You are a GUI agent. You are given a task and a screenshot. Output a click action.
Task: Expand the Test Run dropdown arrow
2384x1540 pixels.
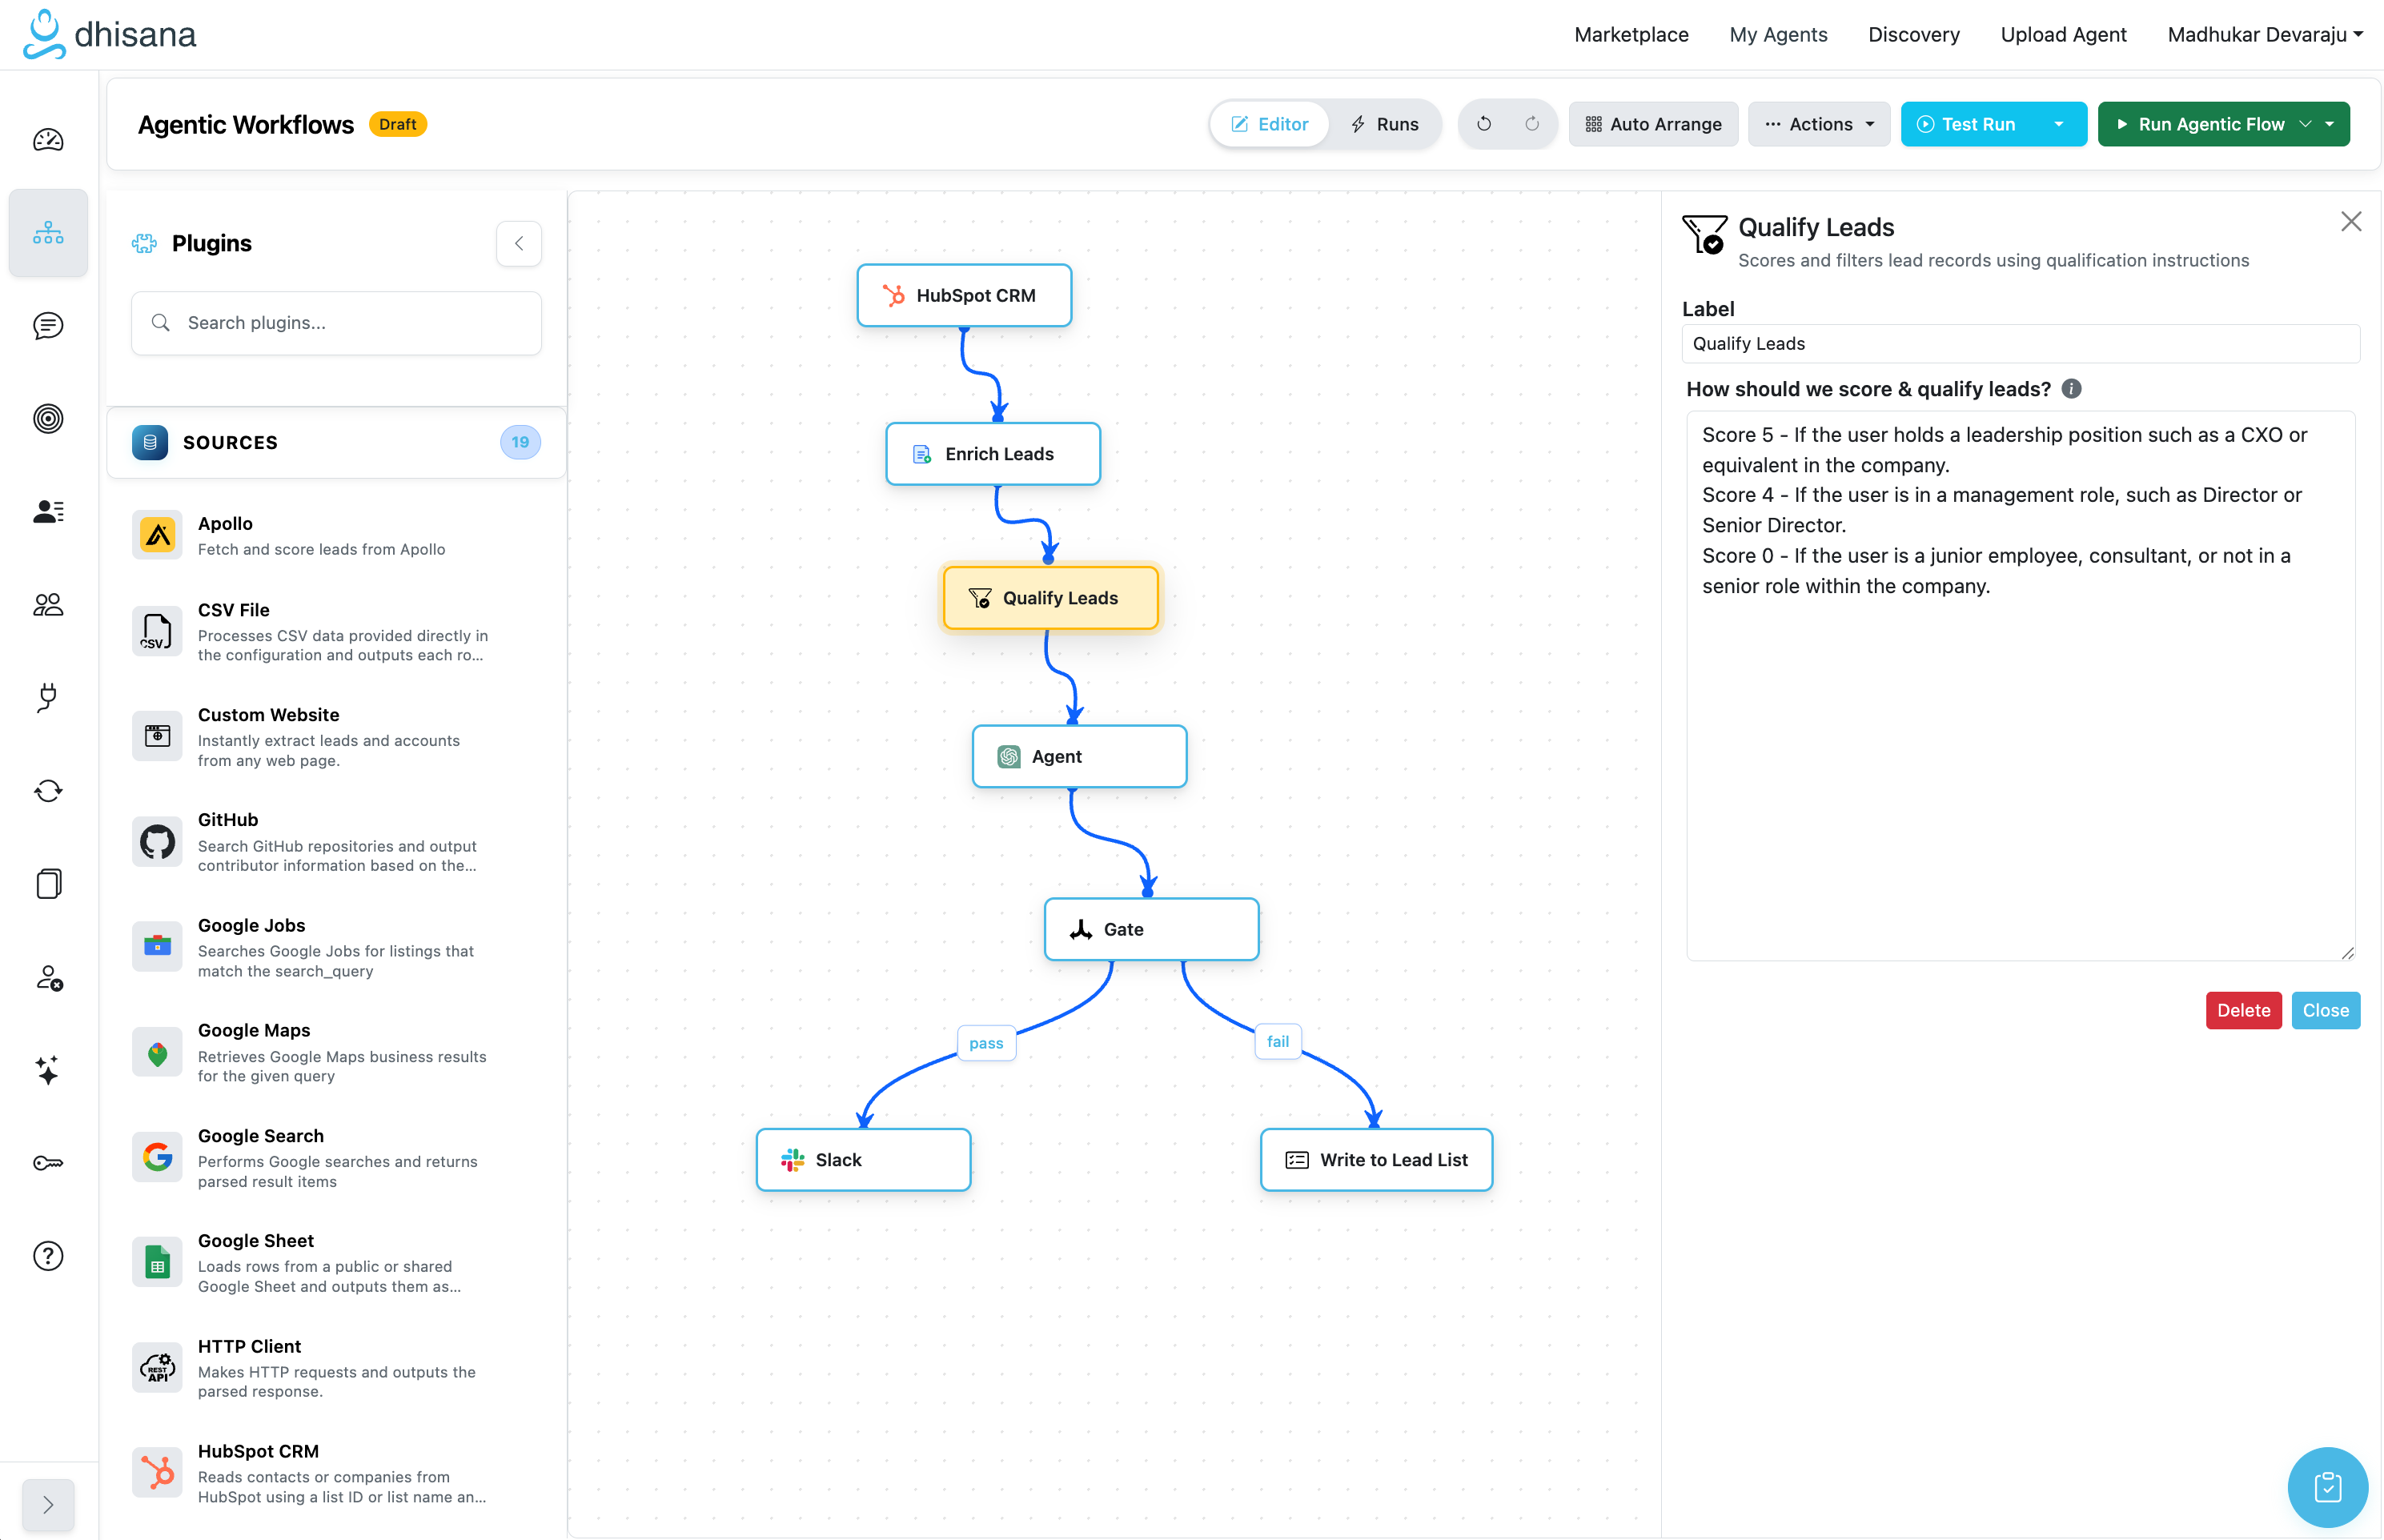pyautogui.click(x=2059, y=124)
